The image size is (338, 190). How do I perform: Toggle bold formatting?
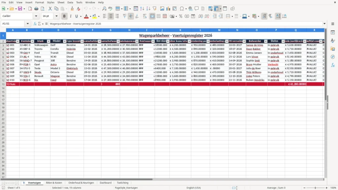64,16
